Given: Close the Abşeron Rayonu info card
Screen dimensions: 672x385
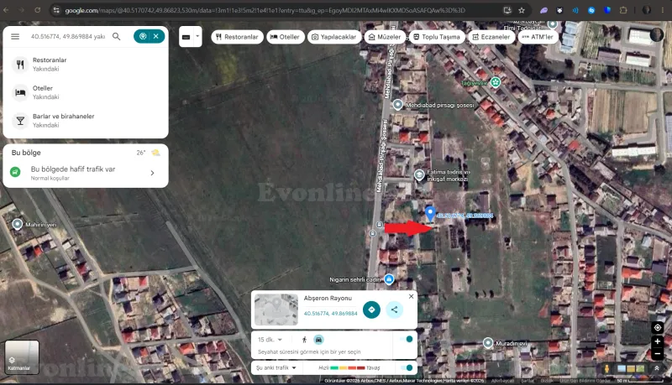Looking at the screenshot, I should [x=411, y=296].
